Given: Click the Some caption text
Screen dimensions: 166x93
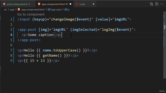Looking at the screenshot, I should pyautogui.click(x=40, y=35).
